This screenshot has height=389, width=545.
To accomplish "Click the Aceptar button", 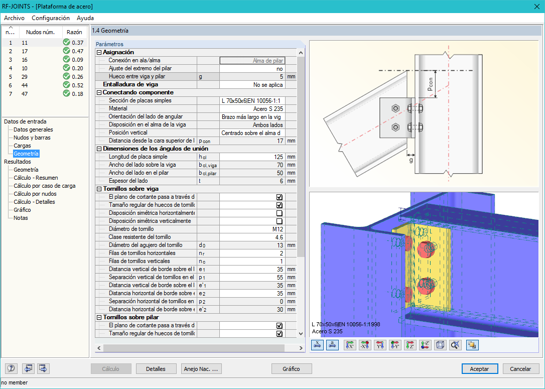I will (480, 369).
